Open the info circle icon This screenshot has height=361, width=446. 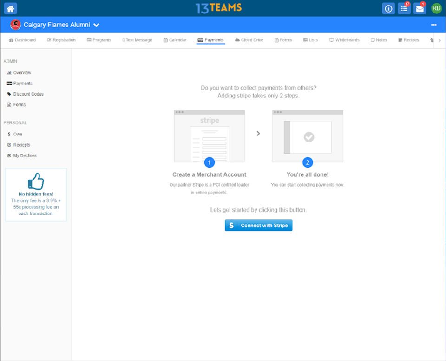coord(388,8)
